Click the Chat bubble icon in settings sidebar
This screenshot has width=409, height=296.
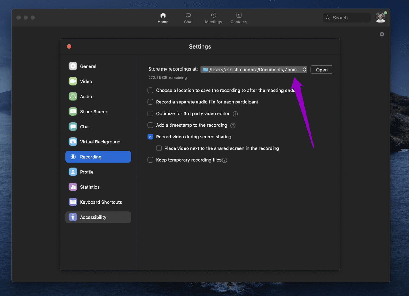coord(73,127)
